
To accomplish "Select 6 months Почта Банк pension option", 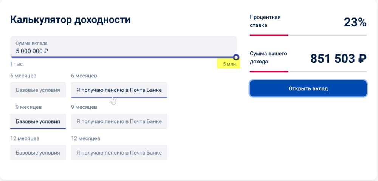I will [119, 90].
